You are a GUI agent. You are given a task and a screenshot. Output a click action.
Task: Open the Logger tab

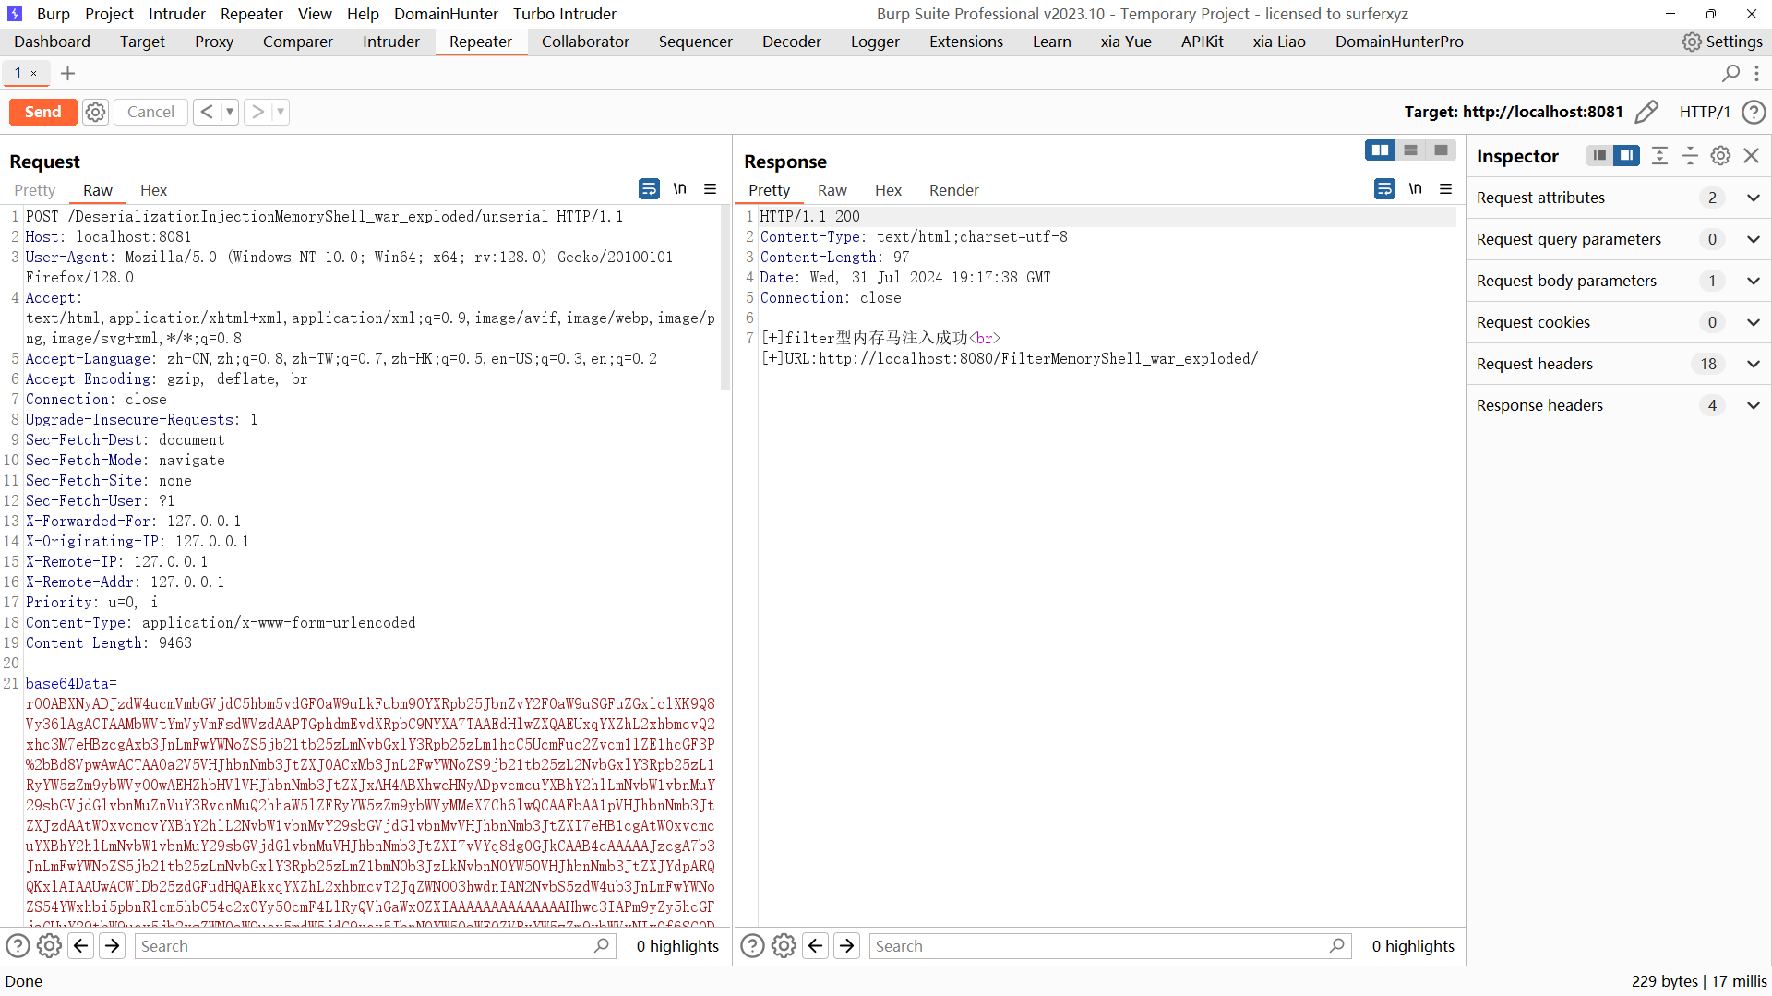coord(875,42)
